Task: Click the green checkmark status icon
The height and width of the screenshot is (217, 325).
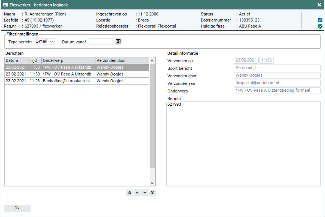Action: (x=320, y=26)
